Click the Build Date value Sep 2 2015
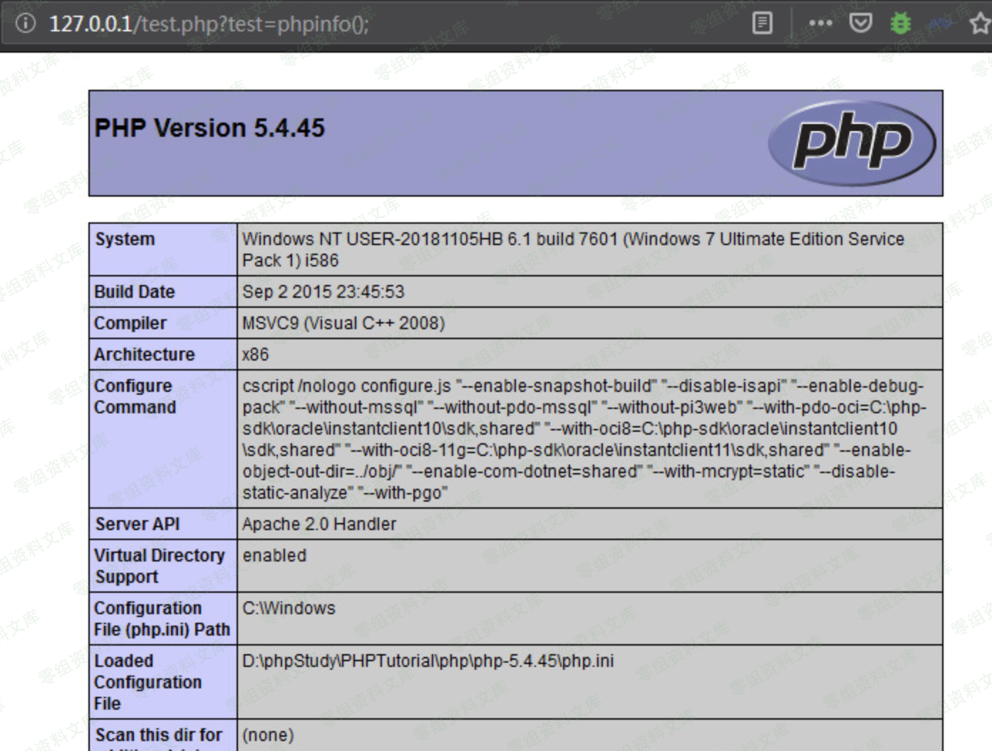This screenshot has width=992, height=751. 323,292
